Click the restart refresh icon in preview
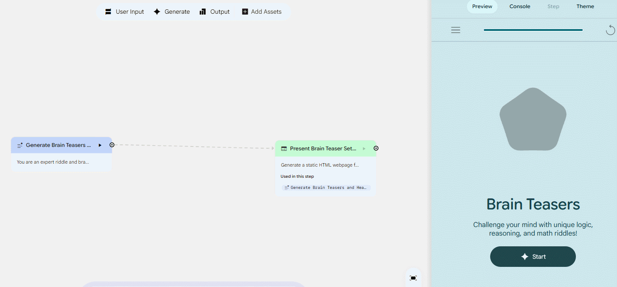617x287 pixels. (610, 30)
